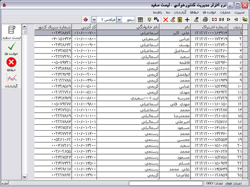The image size is (250, 187).
Task: Click the شماره اشتراک column header
Action: pyautogui.click(x=209, y=27)
